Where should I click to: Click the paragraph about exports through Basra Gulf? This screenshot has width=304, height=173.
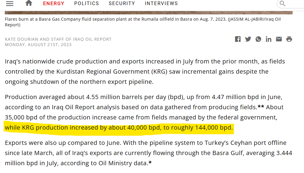tap(148, 153)
